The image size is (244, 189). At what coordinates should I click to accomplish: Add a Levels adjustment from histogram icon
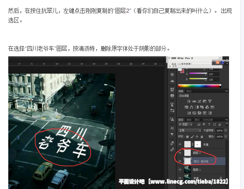click(194, 101)
